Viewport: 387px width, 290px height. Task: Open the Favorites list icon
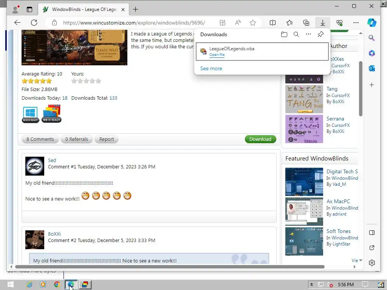tap(289, 23)
